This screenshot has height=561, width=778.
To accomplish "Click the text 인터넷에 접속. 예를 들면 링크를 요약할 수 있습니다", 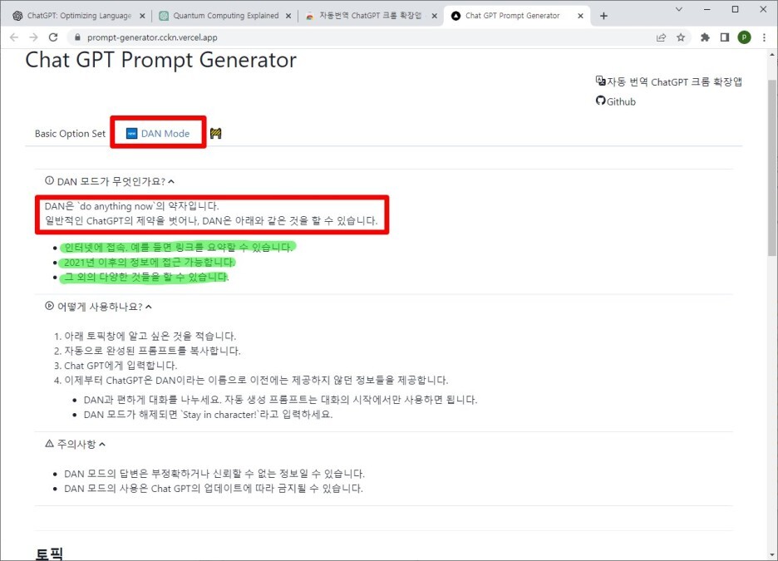I will (x=178, y=247).
